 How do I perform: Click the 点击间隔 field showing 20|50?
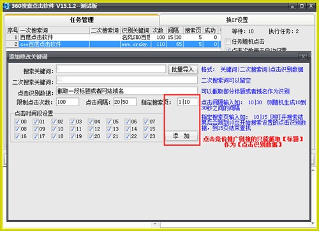click(x=124, y=102)
